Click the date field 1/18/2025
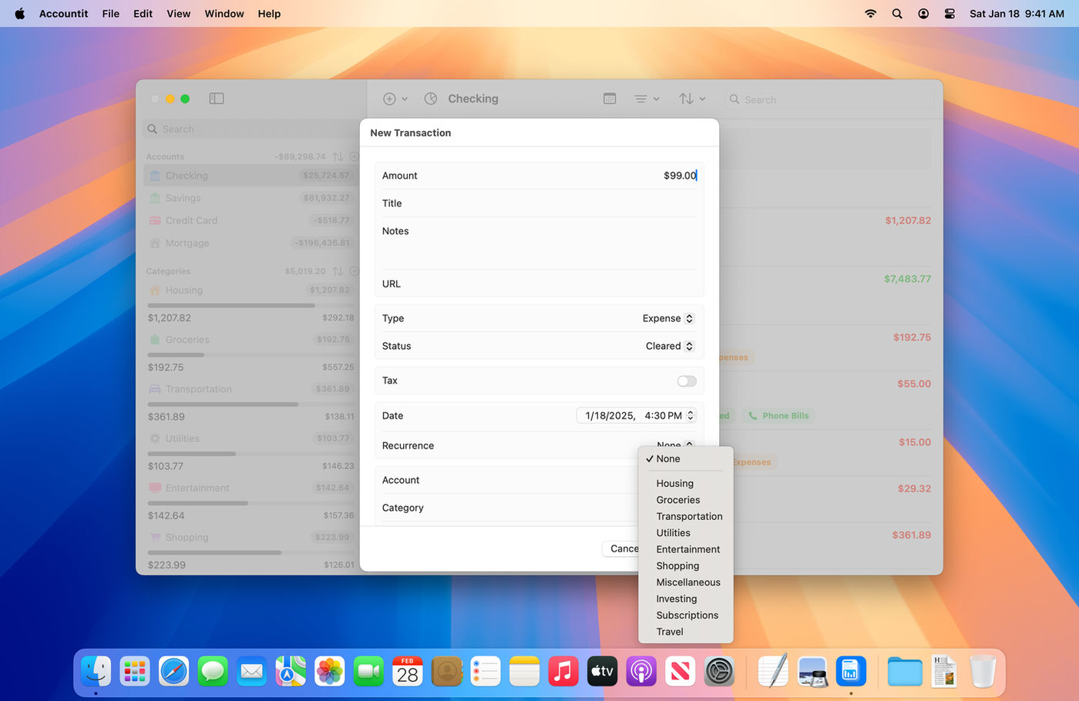This screenshot has width=1079, height=701. point(610,415)
